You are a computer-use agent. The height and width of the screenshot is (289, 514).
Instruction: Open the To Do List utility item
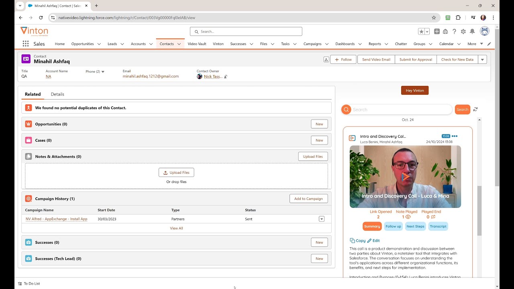29,283
